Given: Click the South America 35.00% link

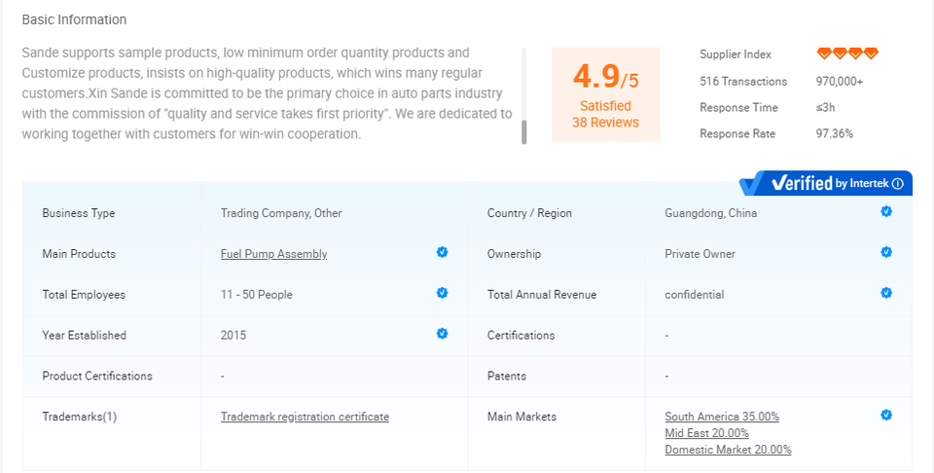Looking at the screenshot, I should click(x=722, y=417).
